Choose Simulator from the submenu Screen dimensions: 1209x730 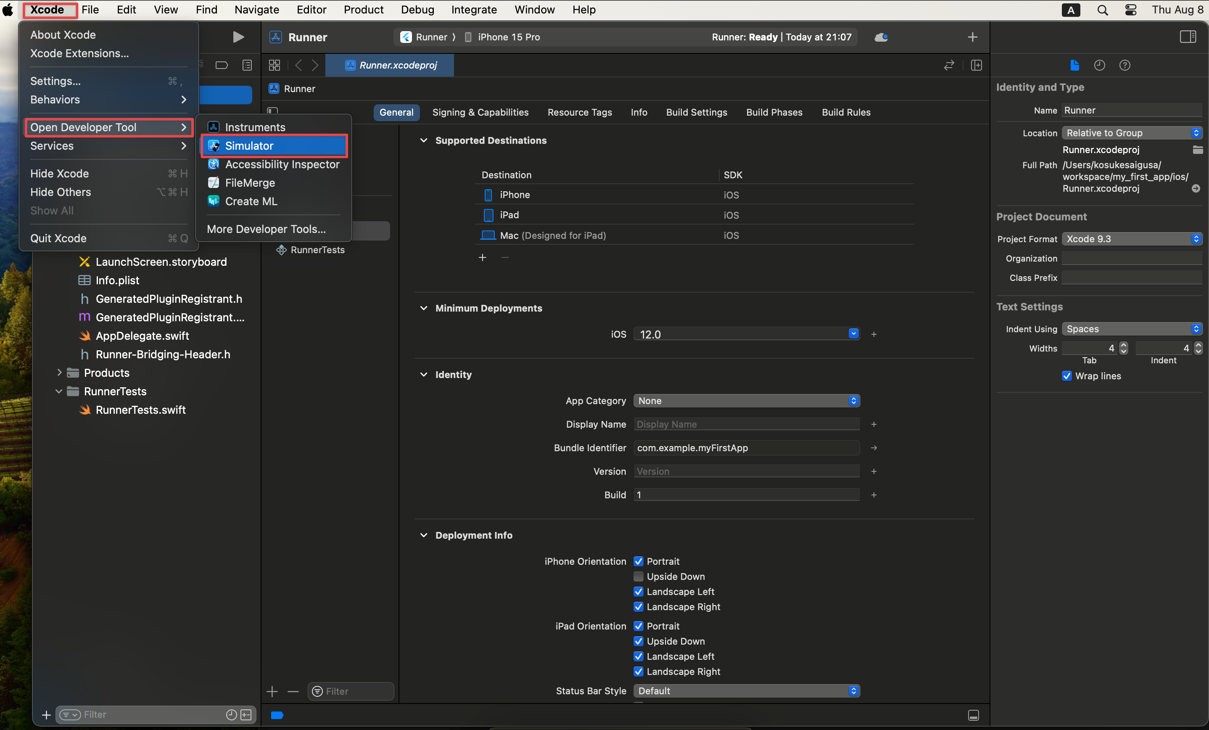click(274, 146)
